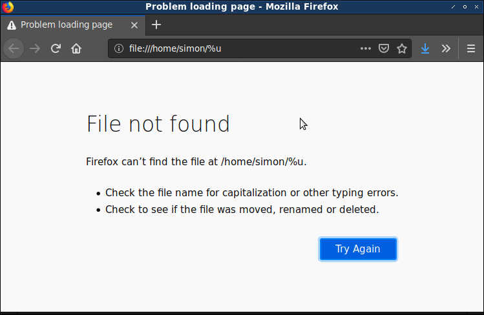Click the Try Again button
Screen dimensions: 484x315
coord(358,249)
